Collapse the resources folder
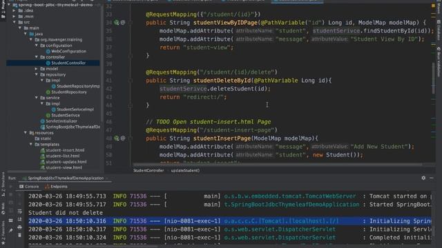The image size is (442, 248). [26, 132]
